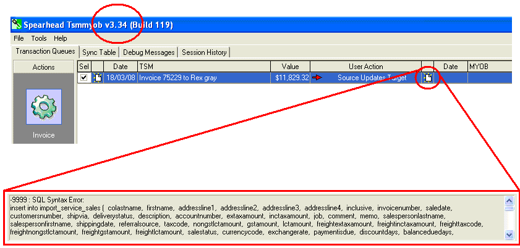Click the Spearhead app icon in title bar

pos(17,25)
